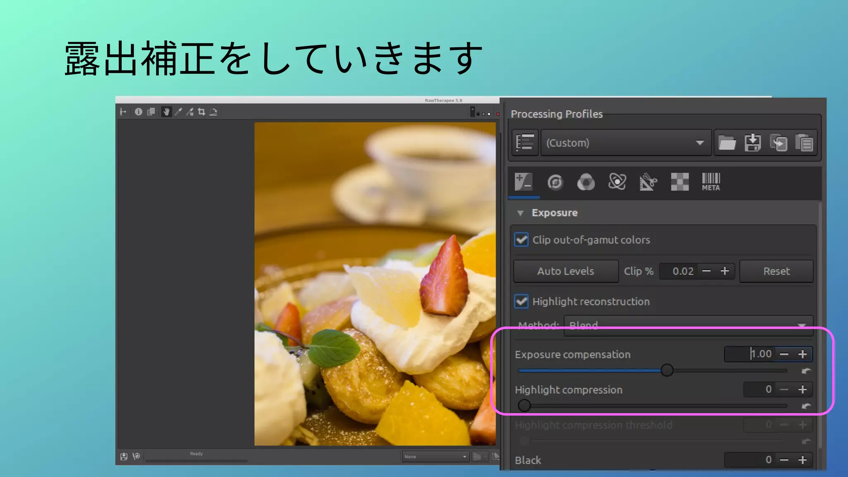Viewport: 848px width, 477px height.
Task: Decrease Black value with minus
Action: pos(784,460)
